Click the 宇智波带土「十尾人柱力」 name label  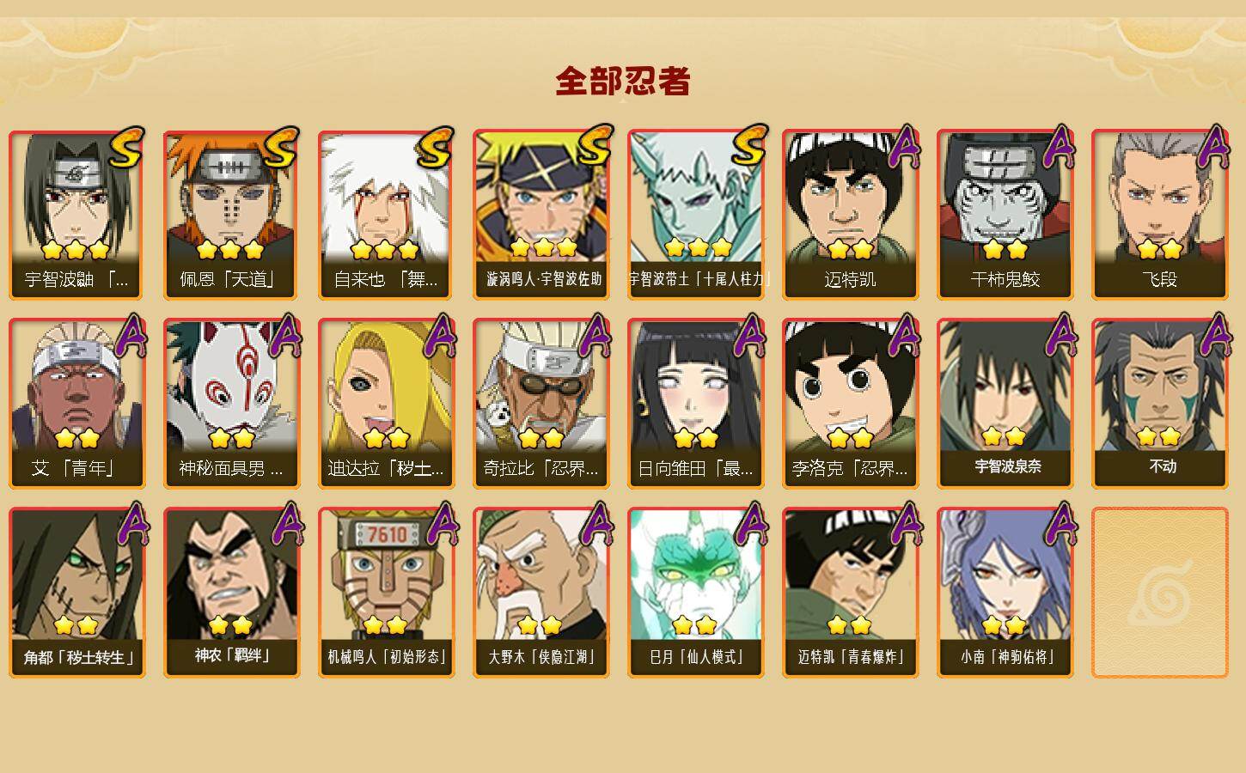(x=696, y=279)
